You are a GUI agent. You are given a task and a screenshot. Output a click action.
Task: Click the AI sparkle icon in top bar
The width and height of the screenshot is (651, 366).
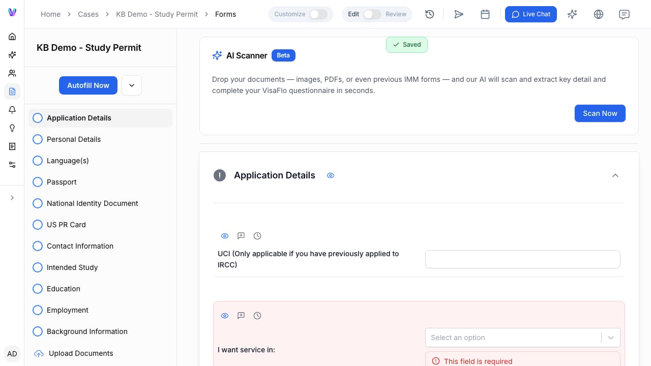[572, 14]
